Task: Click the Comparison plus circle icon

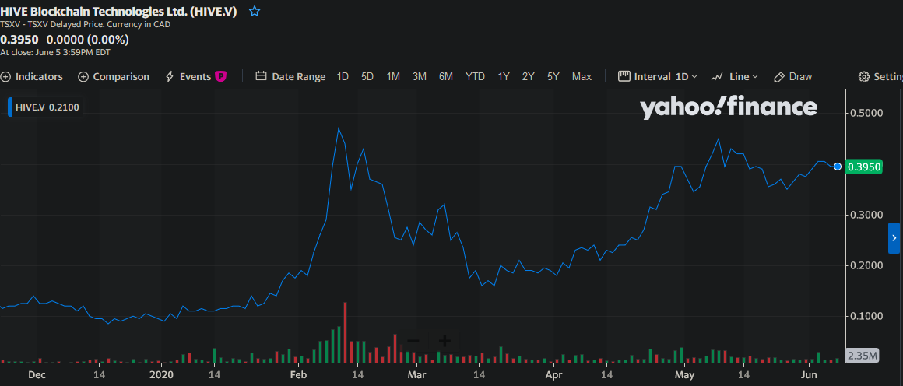Action: click(83, 76)
